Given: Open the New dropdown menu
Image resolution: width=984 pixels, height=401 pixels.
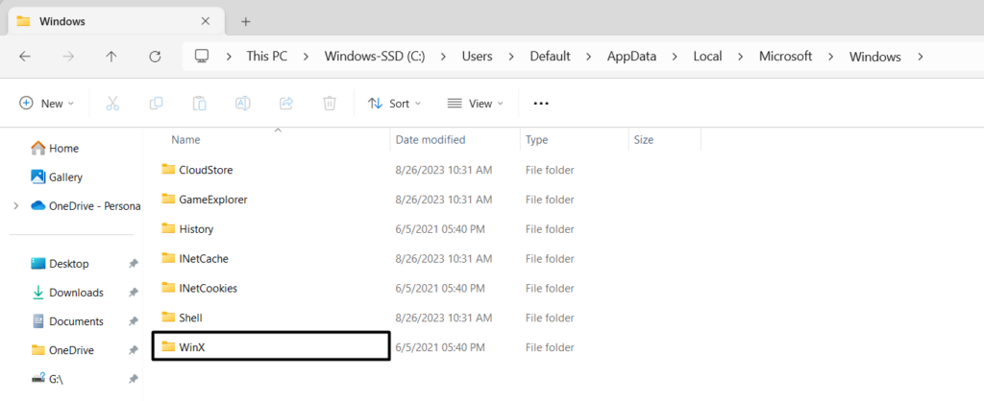Looking at the screenshot, I should click(47, 104).
